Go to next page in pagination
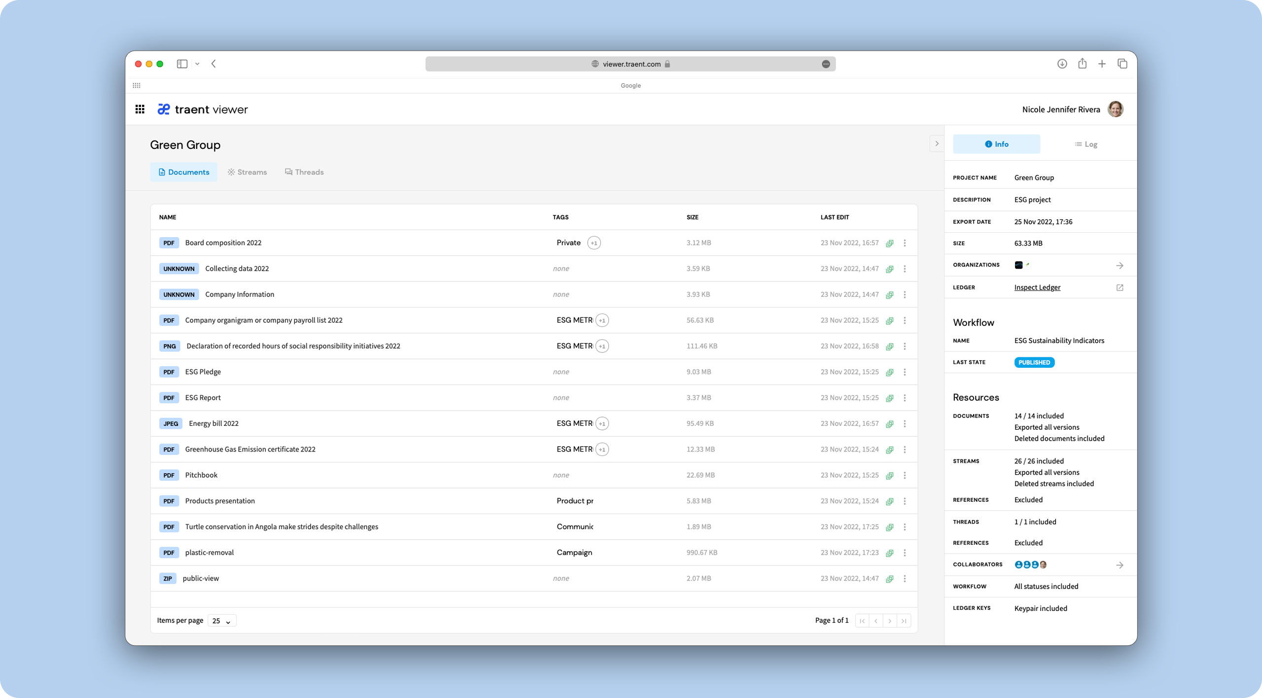1262x698 pixels. tap(890, 621)
